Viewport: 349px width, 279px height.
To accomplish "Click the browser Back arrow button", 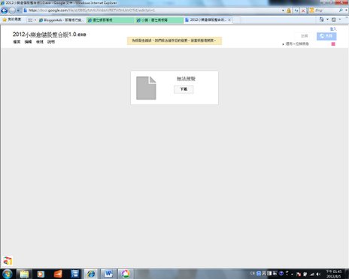I will pos(5,11).
